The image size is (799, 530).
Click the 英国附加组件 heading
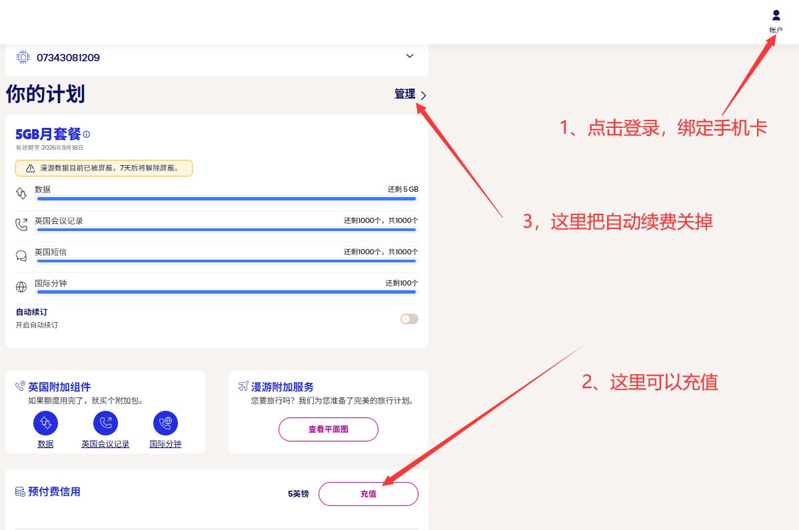tap(59, 387)
